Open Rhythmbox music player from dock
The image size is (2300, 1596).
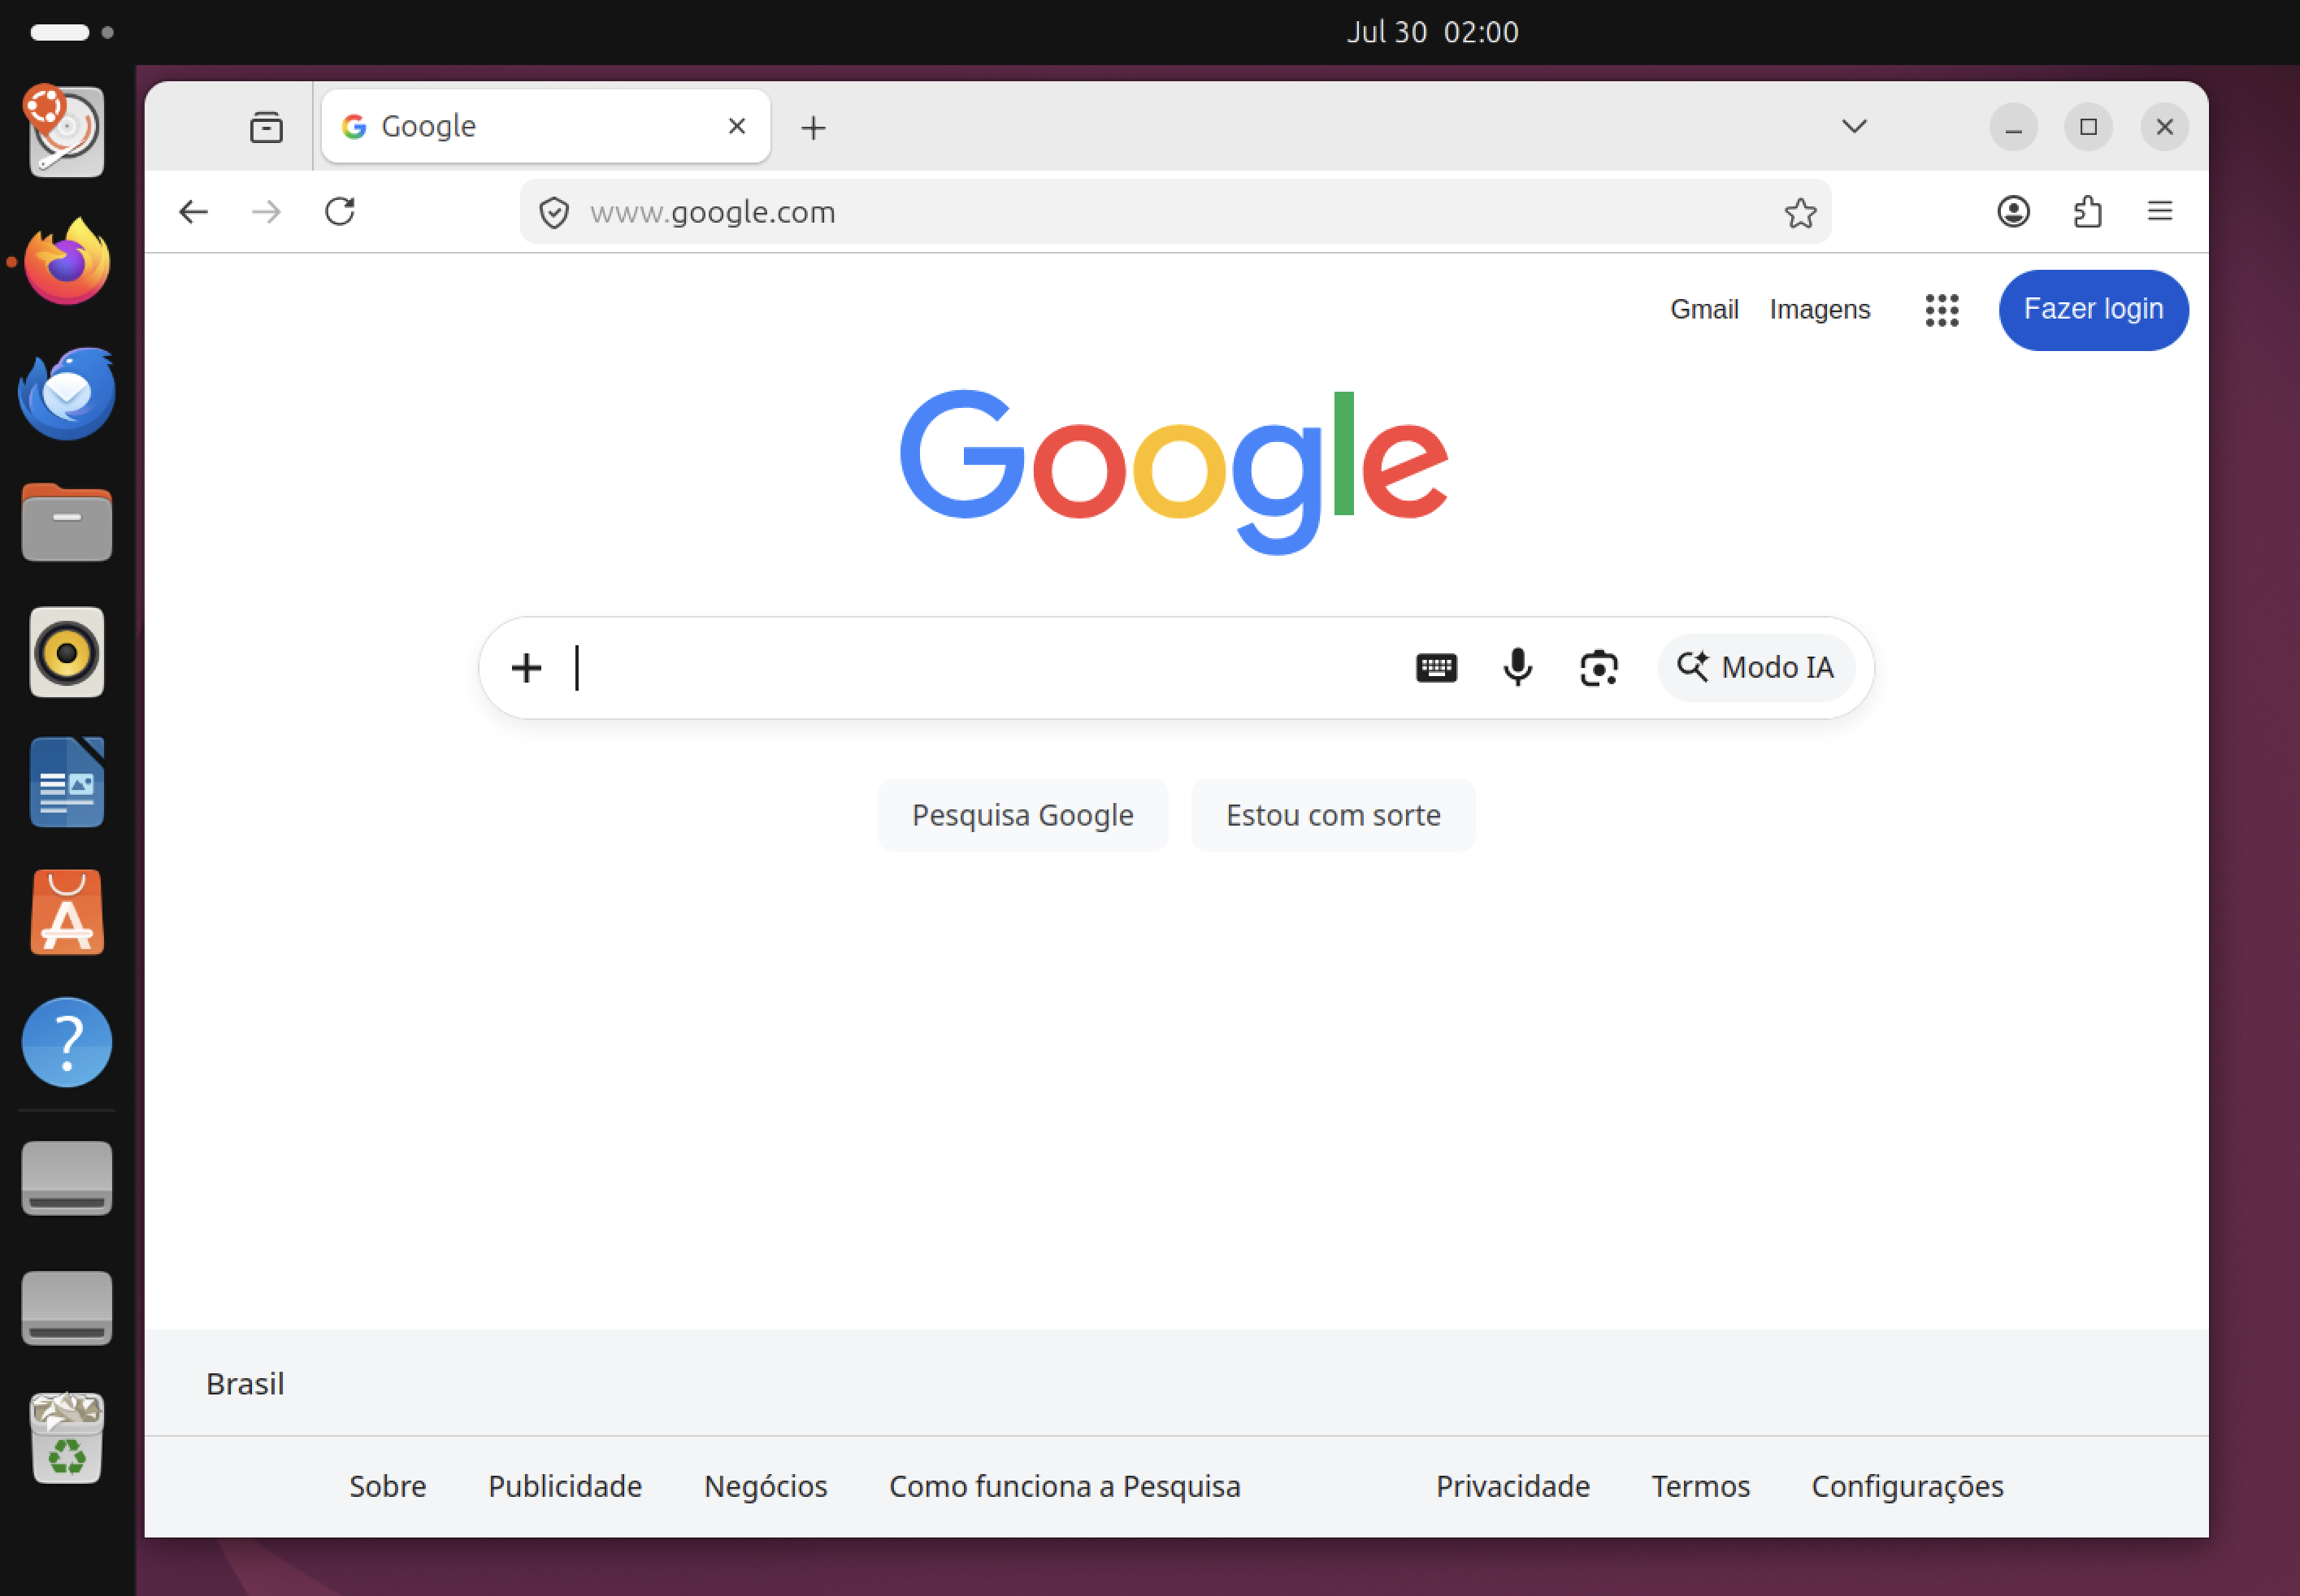pos(66,653)
